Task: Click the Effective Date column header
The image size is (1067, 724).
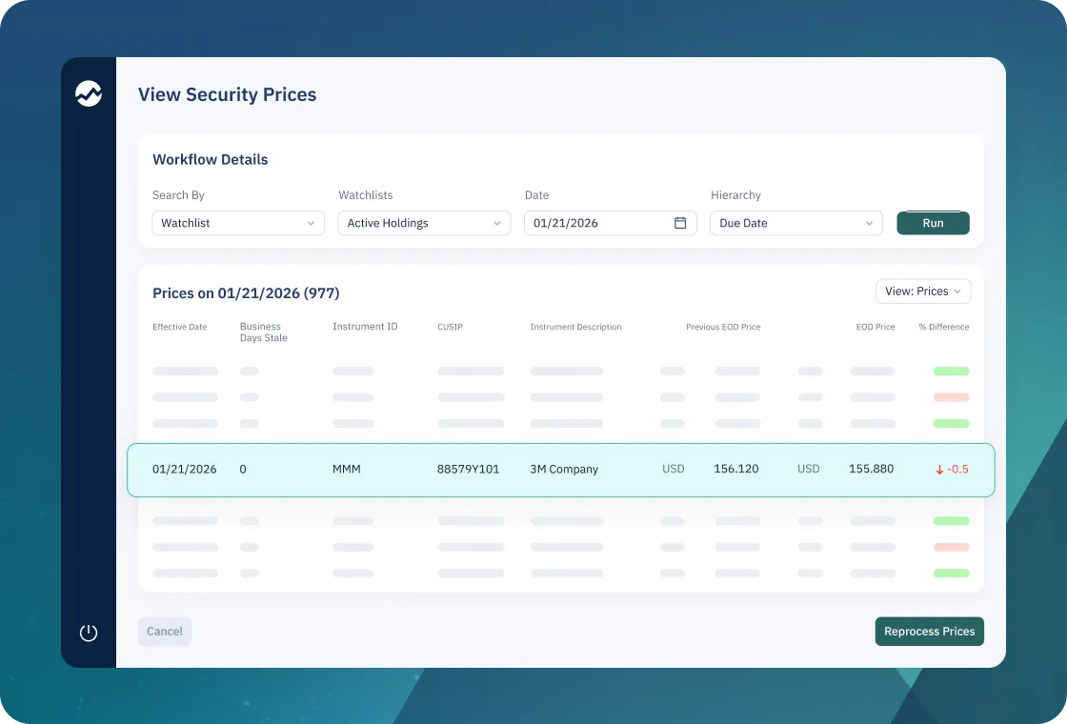Action: 180,327
